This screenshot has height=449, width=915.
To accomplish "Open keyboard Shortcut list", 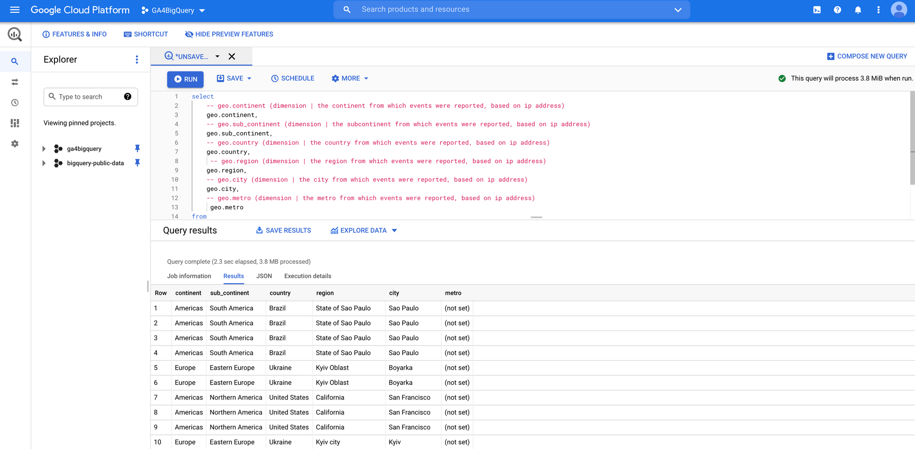I will tap(146, 34).
